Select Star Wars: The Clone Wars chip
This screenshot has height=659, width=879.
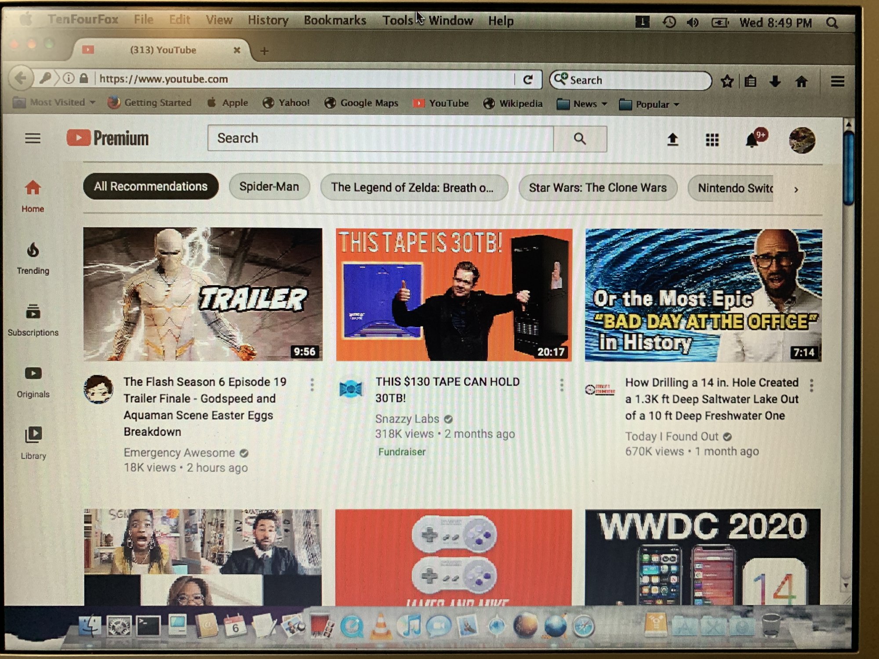click(597, 188)
